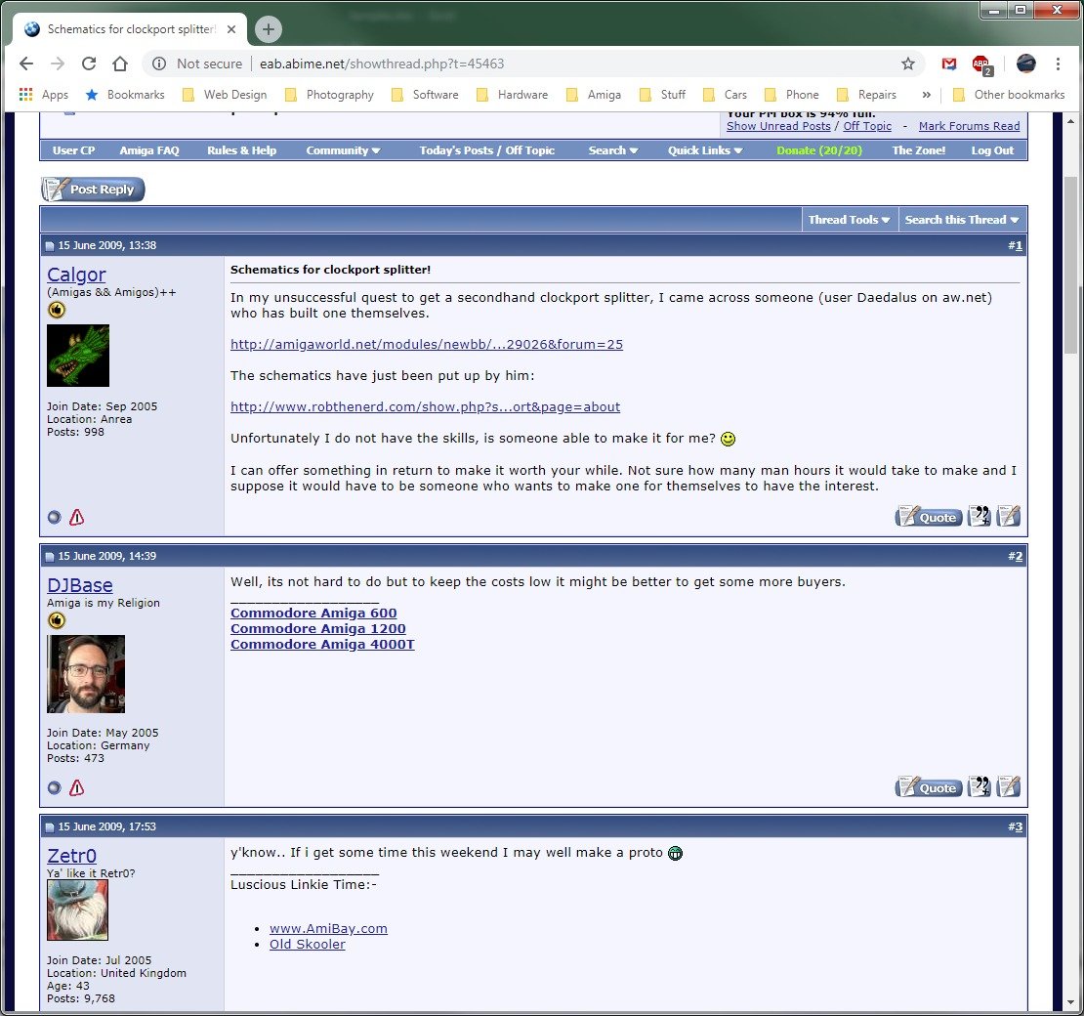Open the robthenerd.com schematics link
Image resolution: width=1084 pixels, height=1016 pixels.
(x=425, y=406)
